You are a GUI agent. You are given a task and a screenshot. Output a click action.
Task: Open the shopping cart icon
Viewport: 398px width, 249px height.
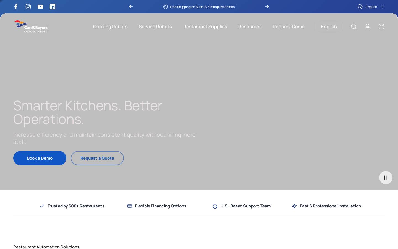tap(381, 27)
